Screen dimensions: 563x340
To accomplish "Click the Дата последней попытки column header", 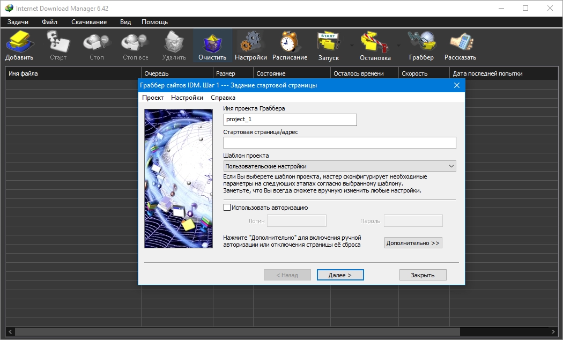I will (x=503, y=73).
